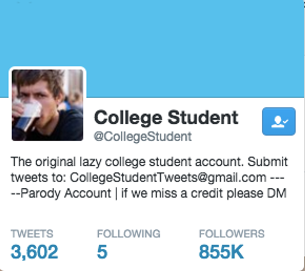View the 3,602 tweets count
Viewport: 305px width, 271px height.
click(x=34, y=252)
